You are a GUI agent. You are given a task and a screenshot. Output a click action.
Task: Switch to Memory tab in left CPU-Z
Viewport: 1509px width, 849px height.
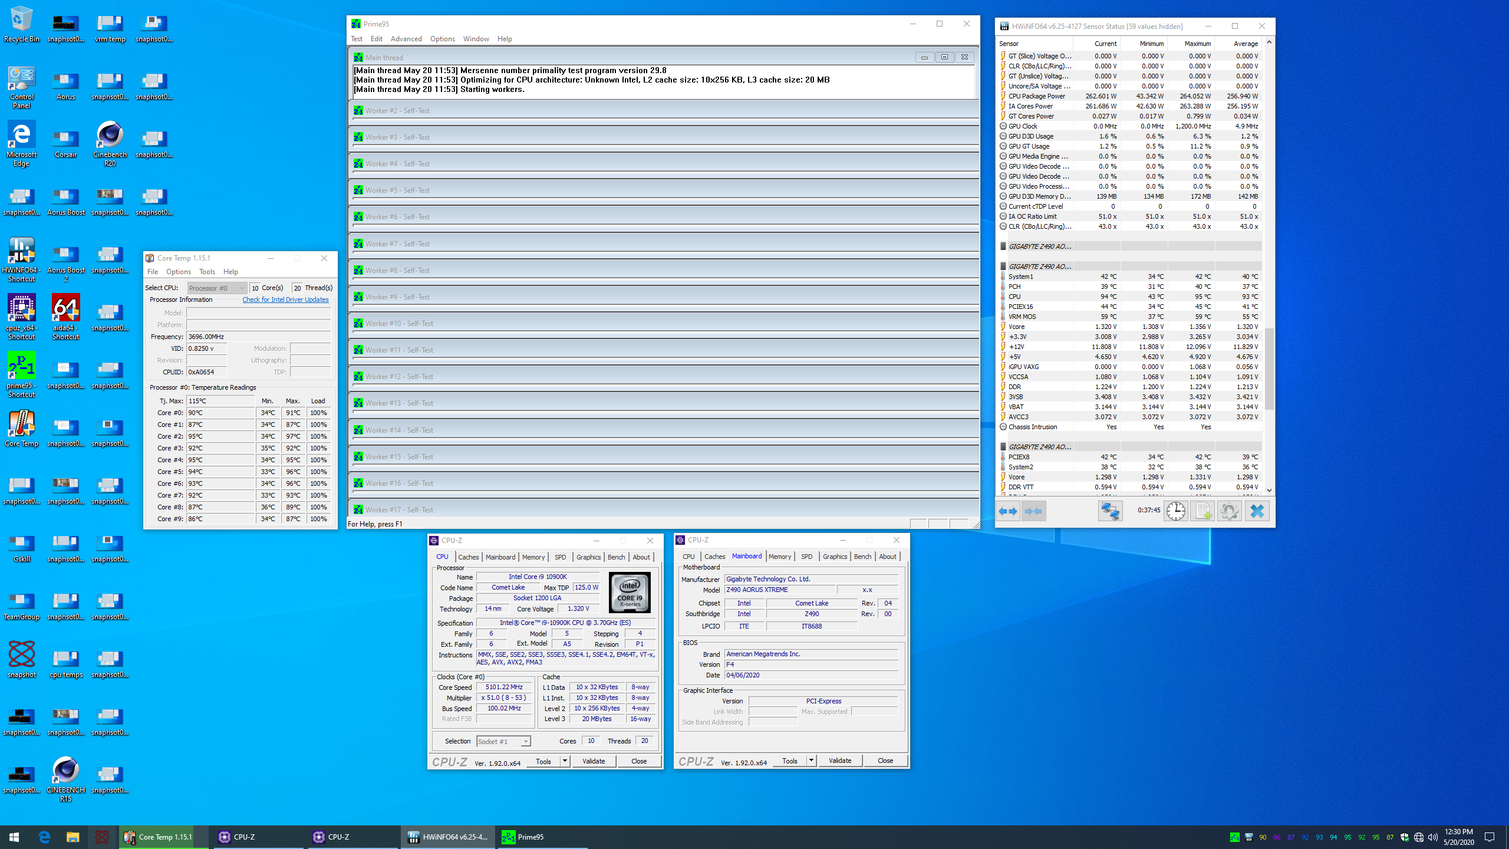pyautogui.click(x=533, y=557)
